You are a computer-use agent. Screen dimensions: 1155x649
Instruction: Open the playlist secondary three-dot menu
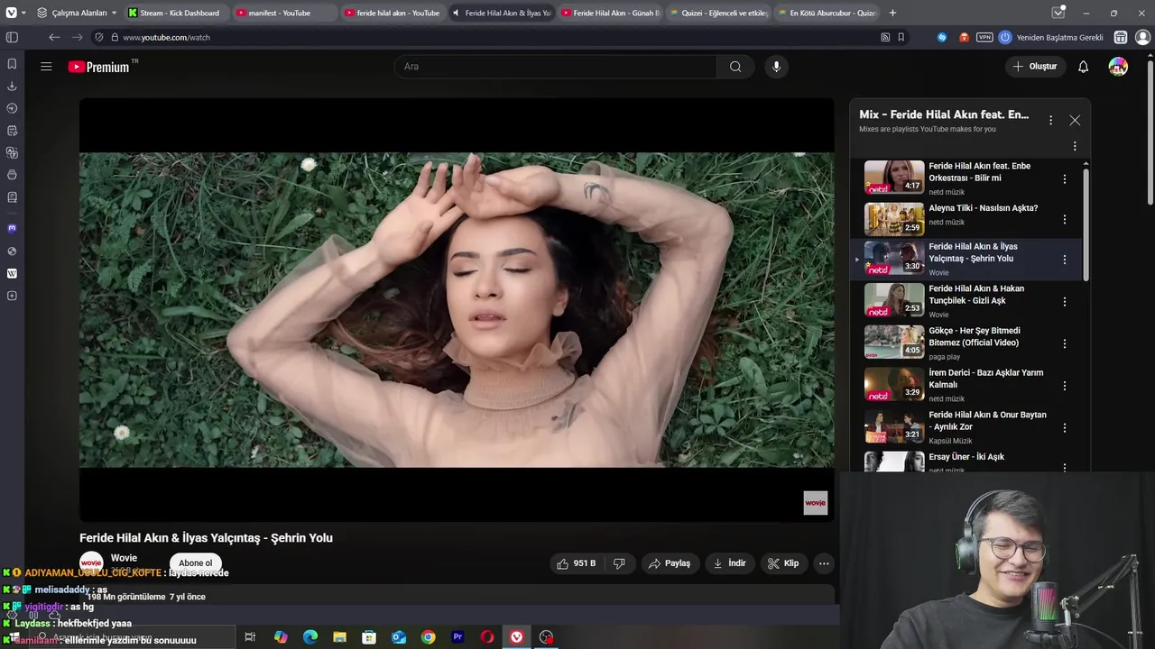click(1075, 146)
